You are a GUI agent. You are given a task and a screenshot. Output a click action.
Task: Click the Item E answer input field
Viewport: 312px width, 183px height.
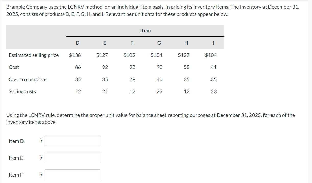pyautogui.click(x=72, y=158)
